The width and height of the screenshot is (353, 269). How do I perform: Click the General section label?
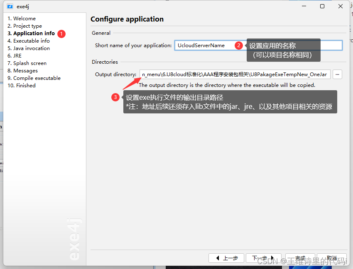(x=101, y=33)
